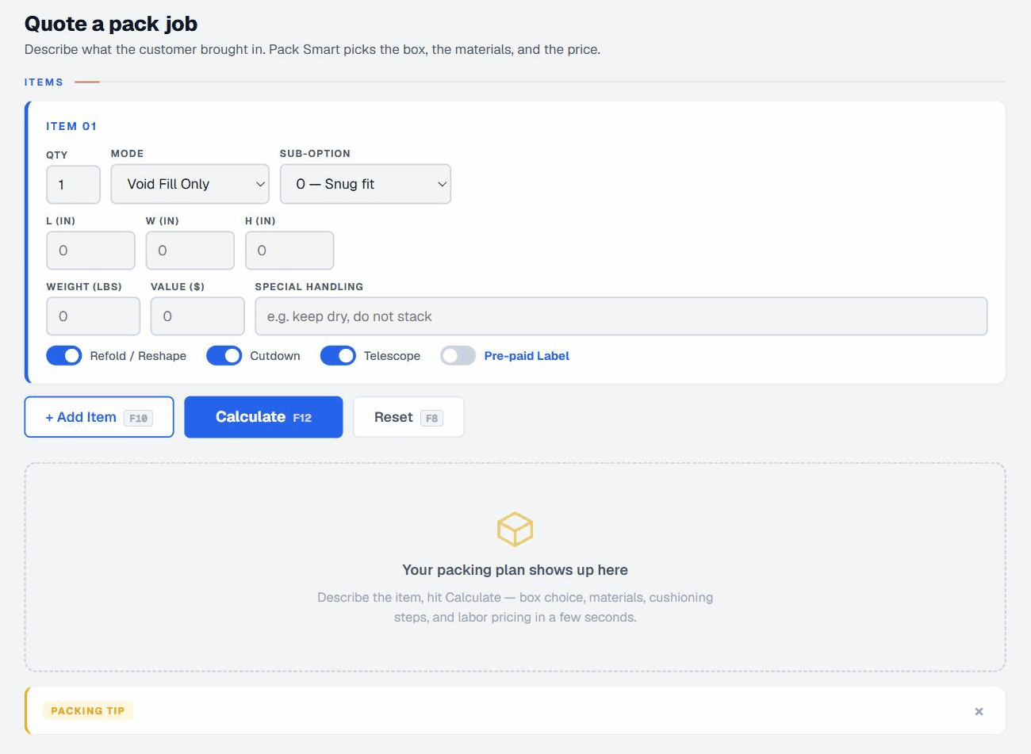
Task: Click the Reset button
Action: click(408, 417)
